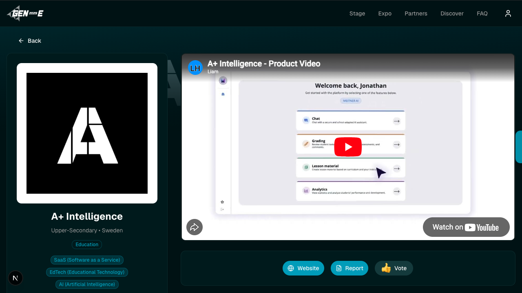Open the Stage page from the top navigation
The height and width of the screenshot is (293, 522).
point(357,13)
